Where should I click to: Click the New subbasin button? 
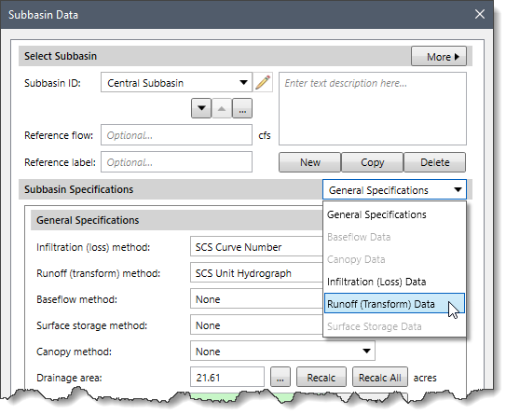[309, 162]
